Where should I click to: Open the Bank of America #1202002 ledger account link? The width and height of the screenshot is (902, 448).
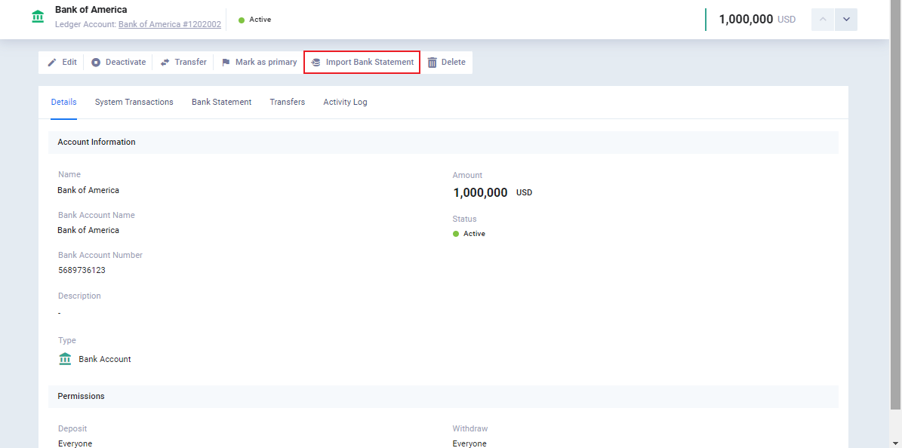170,25
